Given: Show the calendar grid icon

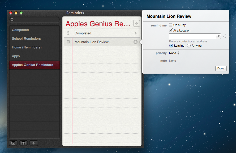Looking at the screenshot, I should 23,143.
